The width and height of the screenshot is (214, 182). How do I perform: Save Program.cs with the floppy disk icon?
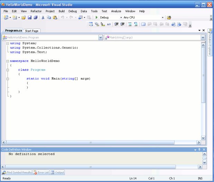(x=30, y=18)
